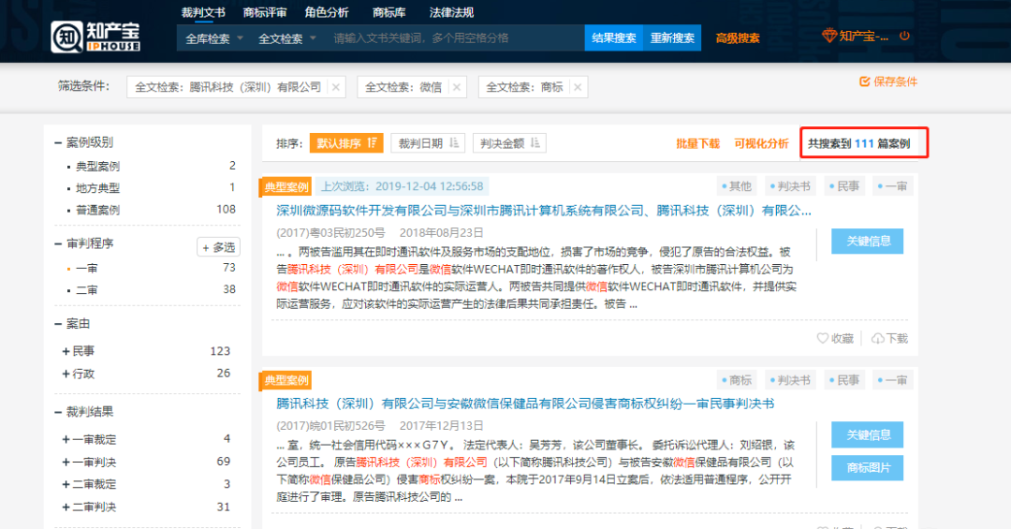Viewport: 1011px width, 529px height.
Task: Remove the 全文检索：商标 filter
Action: click(x=578, y=87)
